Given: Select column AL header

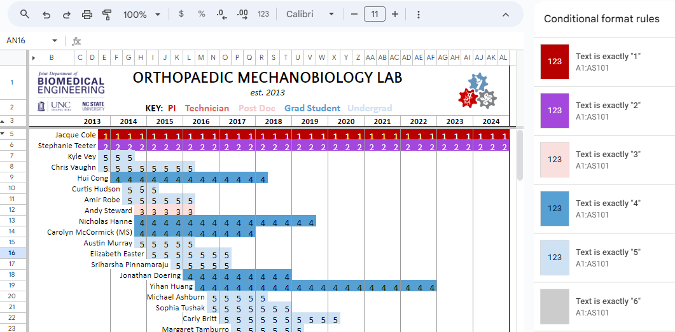Looking at the screenshot, I should coord(503,57).
